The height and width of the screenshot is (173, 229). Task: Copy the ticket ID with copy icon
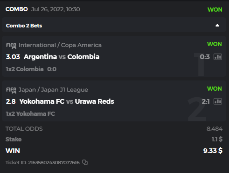(85, 162)
